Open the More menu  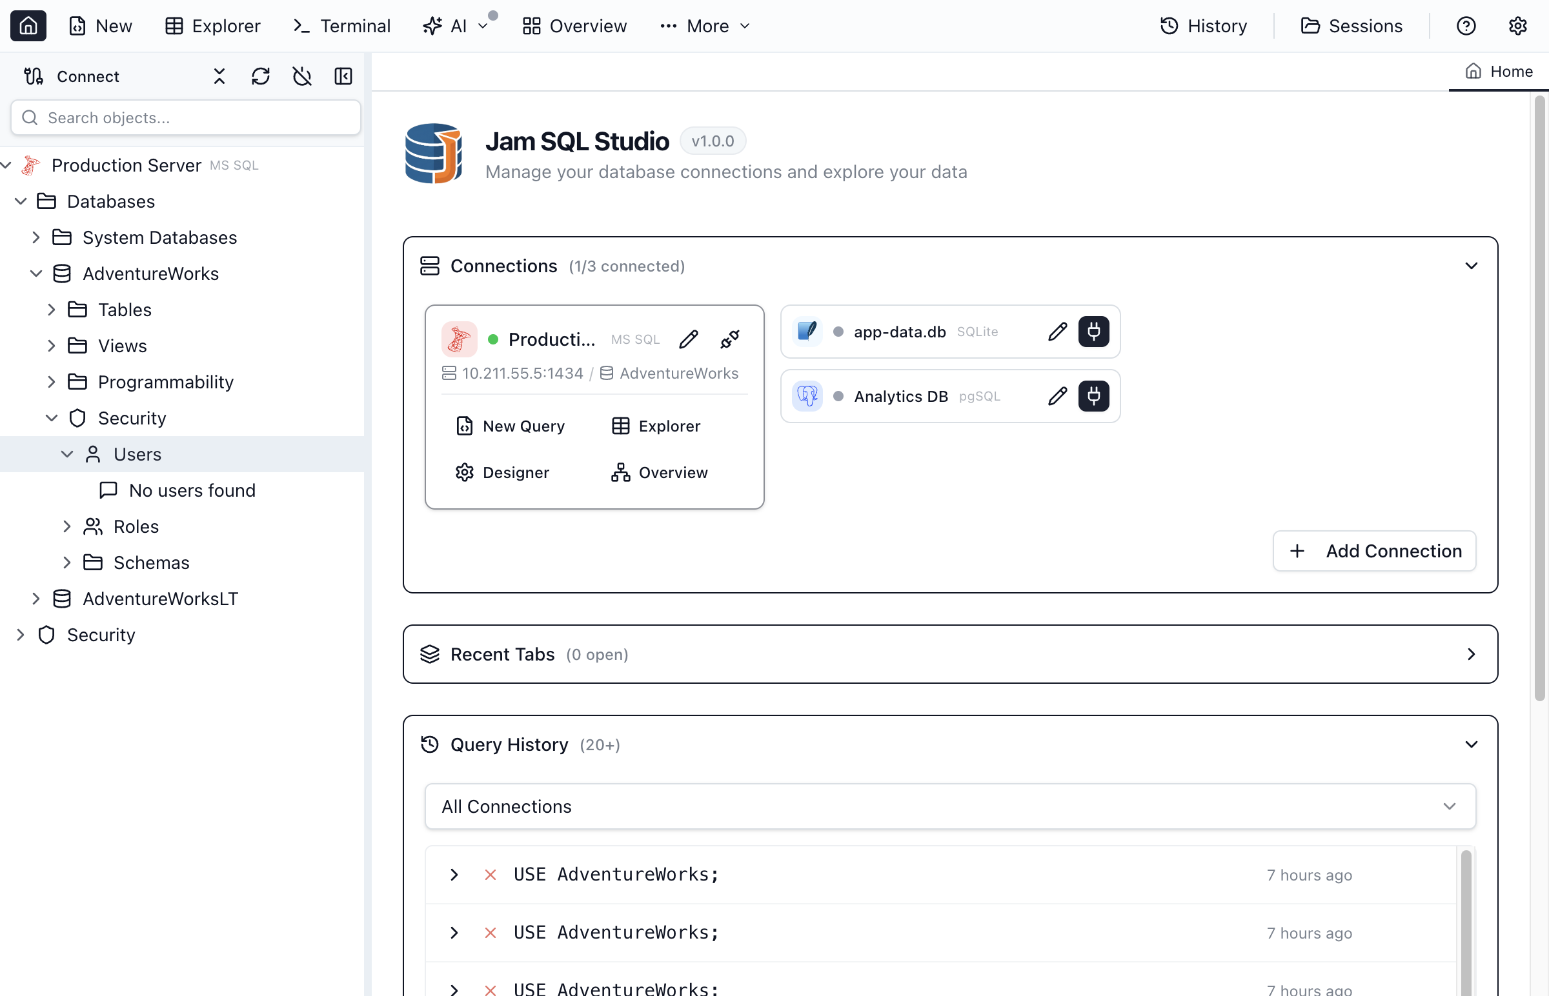(x=705, y=26)
